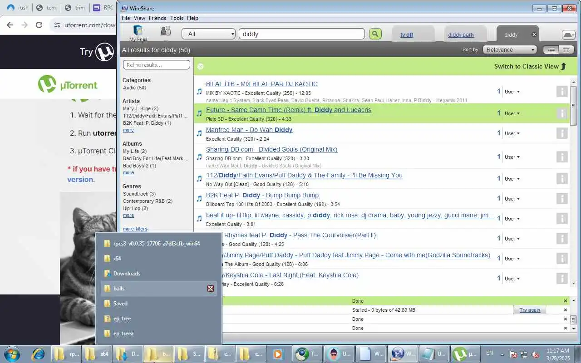Open BILAL DIB - MIX BILAL link
This screenshot has height=363, width=581.
pyautogui.click(x=262, y=84)
